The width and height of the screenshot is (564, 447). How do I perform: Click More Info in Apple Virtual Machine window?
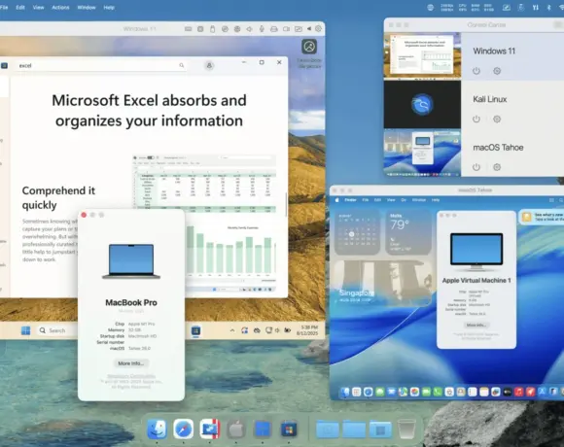476,325
